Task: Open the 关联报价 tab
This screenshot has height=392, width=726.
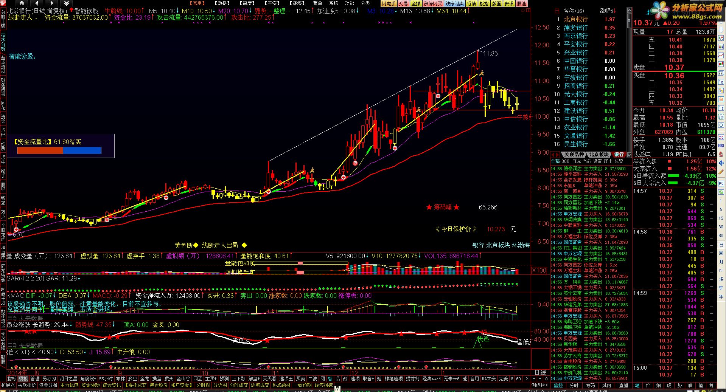Action: [x=27, y=385]
